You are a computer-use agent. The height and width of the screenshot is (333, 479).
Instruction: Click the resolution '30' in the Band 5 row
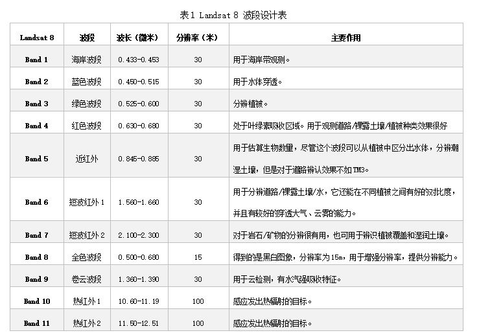coord(198,159)
